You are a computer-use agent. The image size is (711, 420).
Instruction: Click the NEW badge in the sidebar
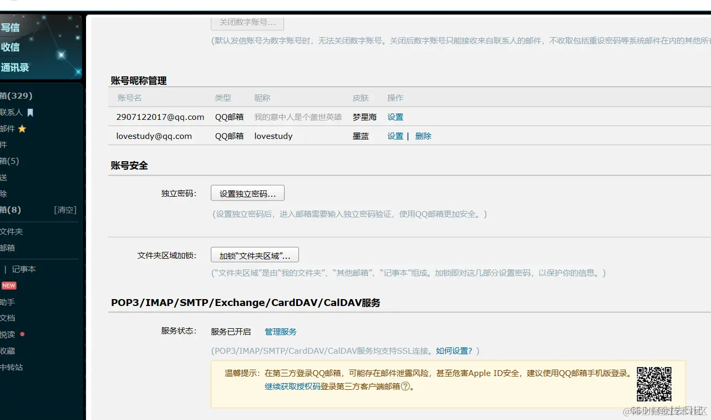[8, 285]
